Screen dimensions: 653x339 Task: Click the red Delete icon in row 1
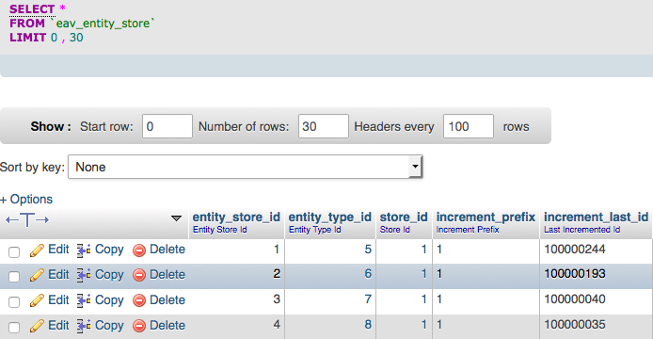coord(139,250)
